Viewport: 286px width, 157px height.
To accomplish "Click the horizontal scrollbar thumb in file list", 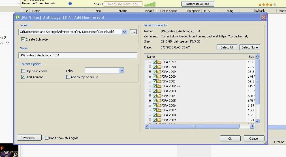I will pos(195,126).
